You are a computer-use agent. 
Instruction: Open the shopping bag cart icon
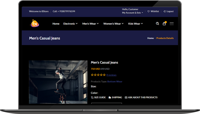(164, 24)
